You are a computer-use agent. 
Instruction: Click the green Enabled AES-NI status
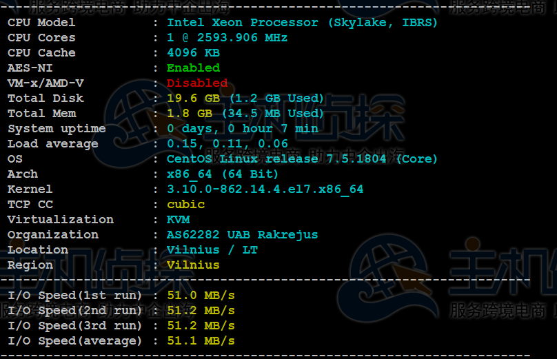tap(193, 68)
